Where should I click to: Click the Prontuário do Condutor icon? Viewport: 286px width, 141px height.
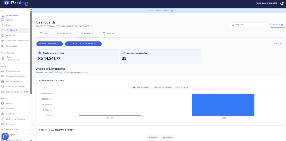(x=3, y=92)
